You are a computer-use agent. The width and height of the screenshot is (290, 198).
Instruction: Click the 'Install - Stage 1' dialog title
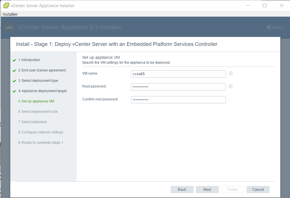(117, 44)
